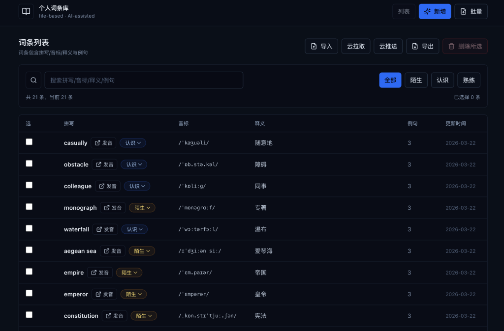Check the box next to emperor

[29, 293]
